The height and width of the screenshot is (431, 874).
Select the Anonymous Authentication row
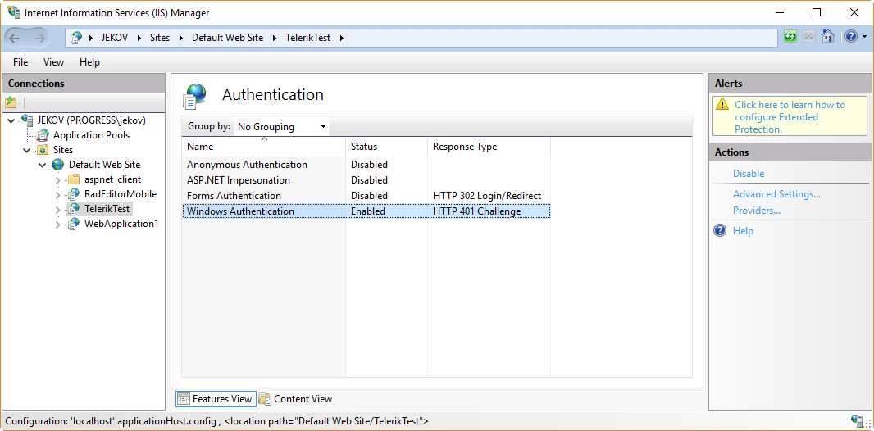coord(366,165)
